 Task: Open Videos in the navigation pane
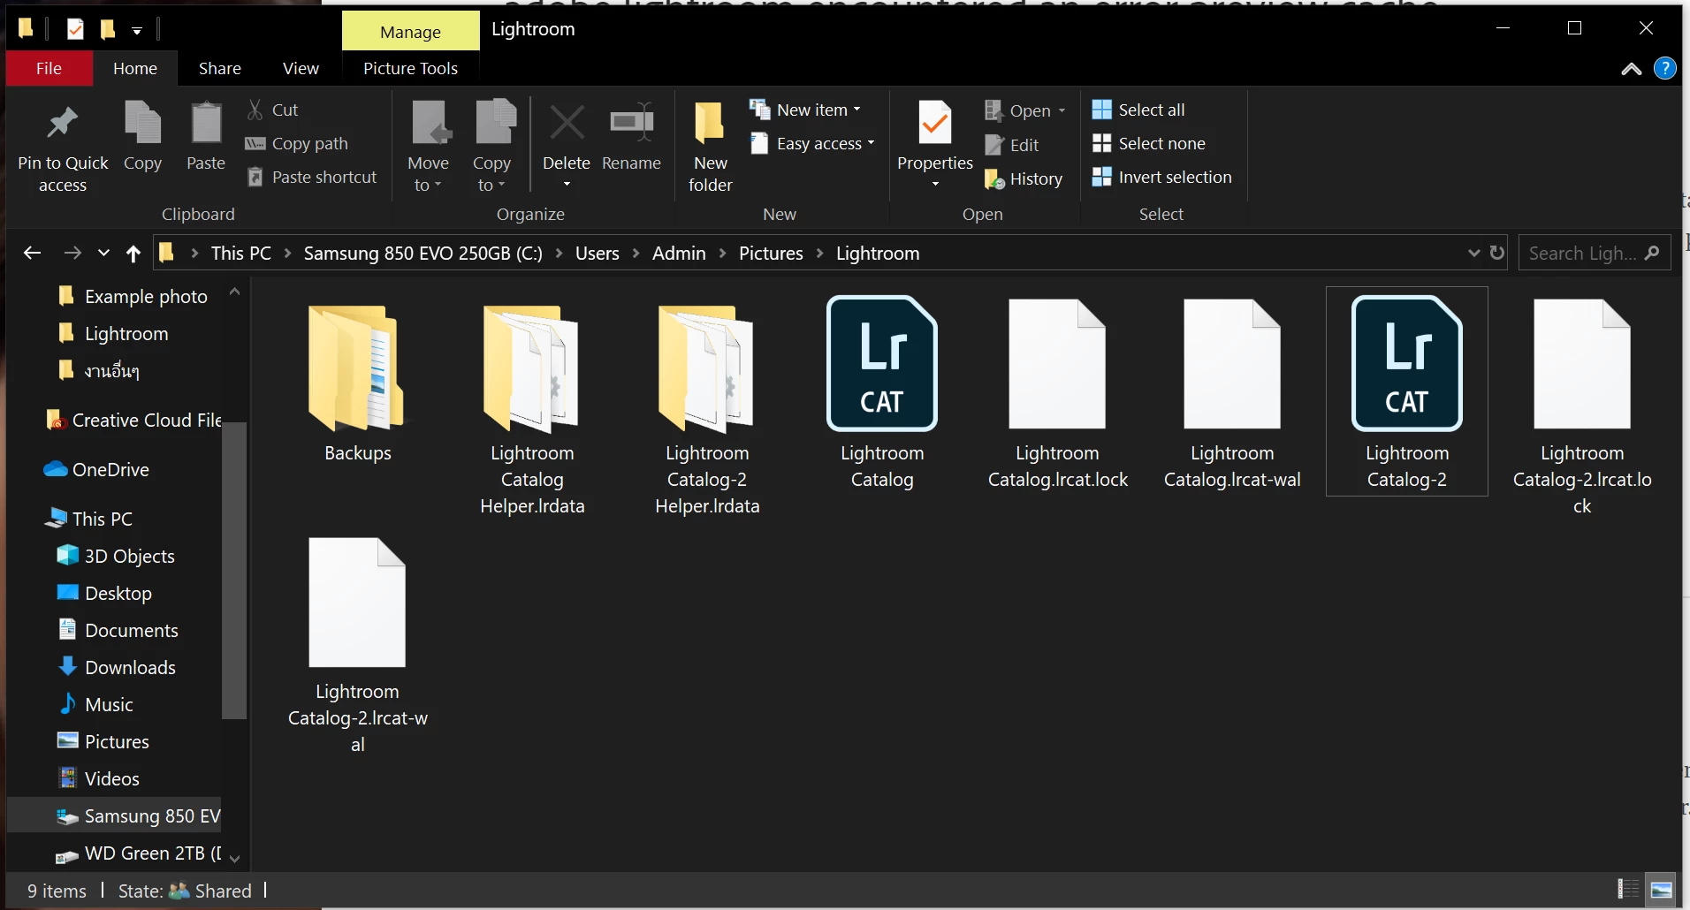point(98,778)
